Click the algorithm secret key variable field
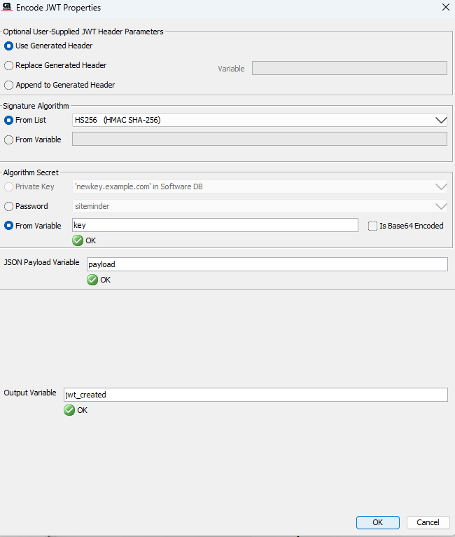 (x=215, y=225)
